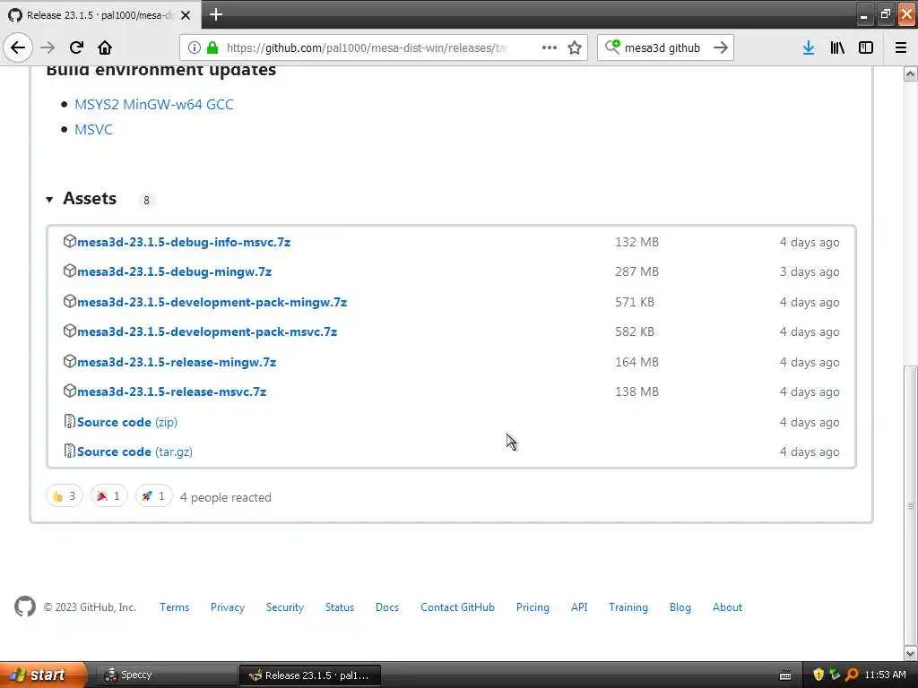
Task: Open the API footer link
Action: click(579, 607)
